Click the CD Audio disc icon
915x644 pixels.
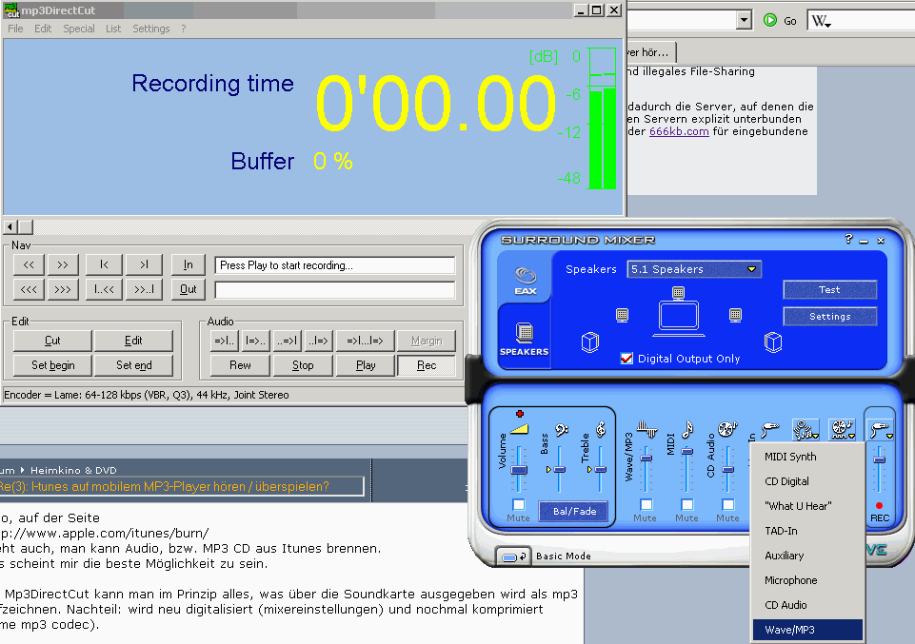pos(727,430)
